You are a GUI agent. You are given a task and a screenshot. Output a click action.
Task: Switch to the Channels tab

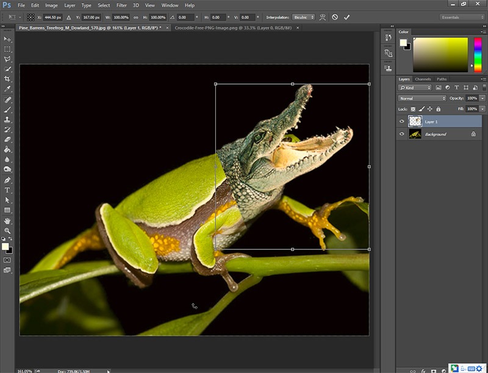point(423,79)
